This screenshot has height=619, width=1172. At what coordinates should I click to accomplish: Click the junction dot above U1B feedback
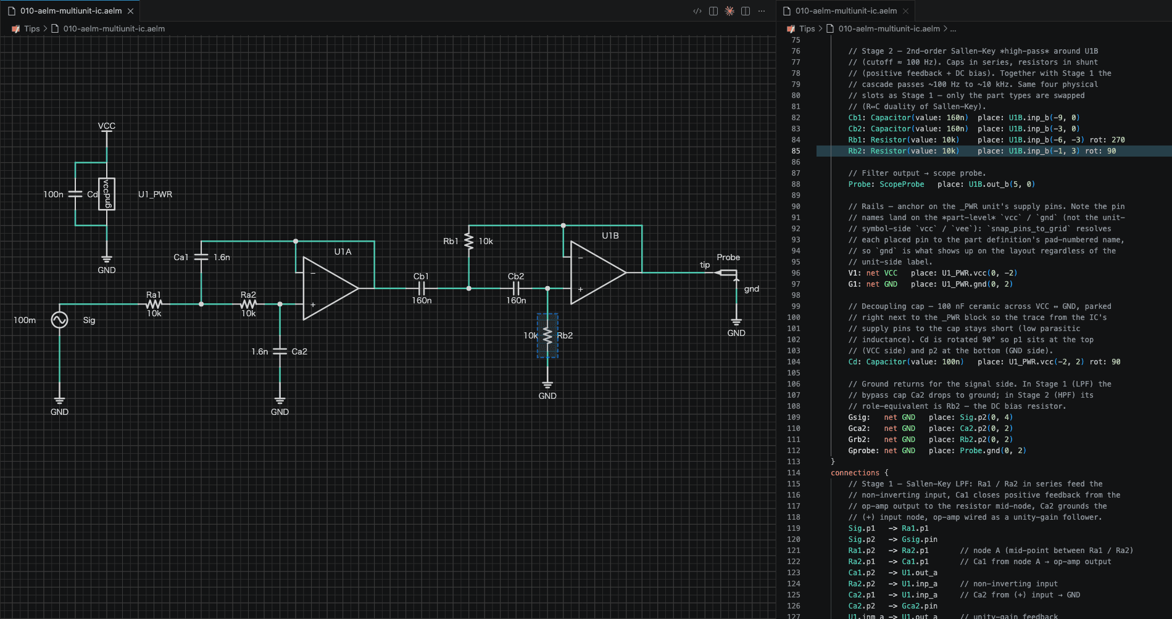pos(563,226)
